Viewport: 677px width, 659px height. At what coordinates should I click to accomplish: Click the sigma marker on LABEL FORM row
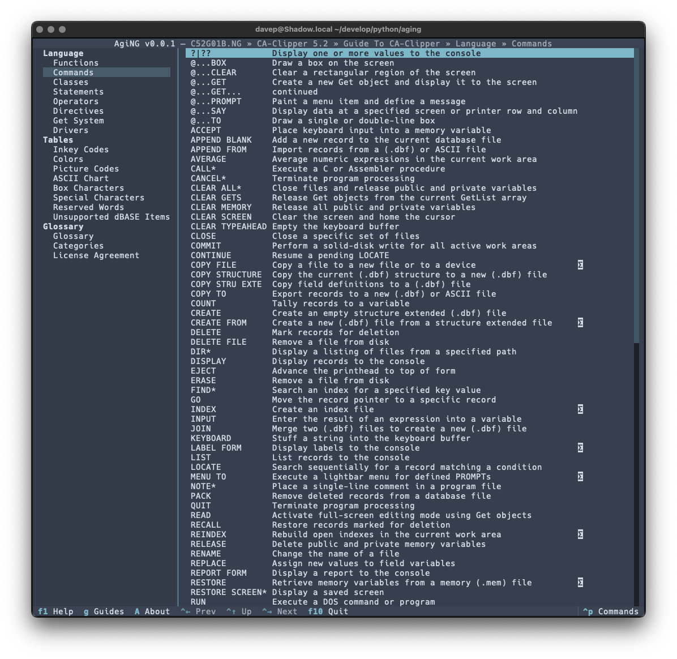pyautogui.click(x=580, y=448)
